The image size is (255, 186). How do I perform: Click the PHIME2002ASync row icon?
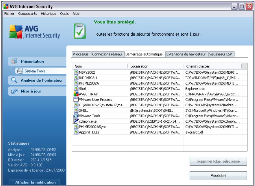tap(76, 126)
